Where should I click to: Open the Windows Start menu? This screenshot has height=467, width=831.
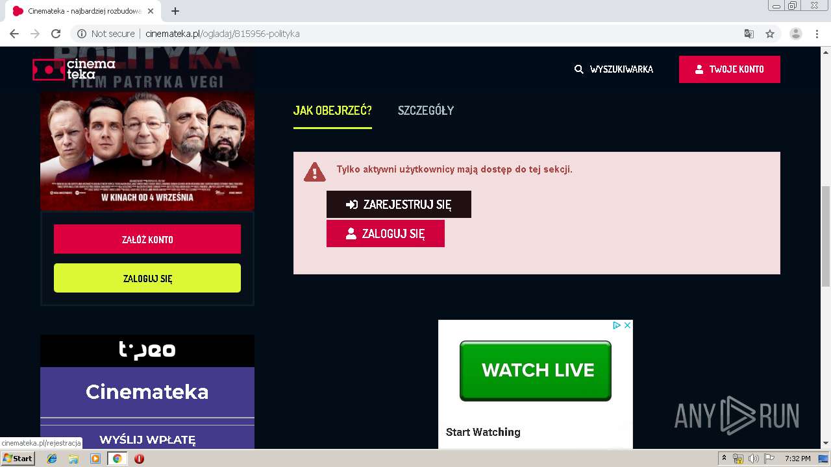(x=18, y=459)
